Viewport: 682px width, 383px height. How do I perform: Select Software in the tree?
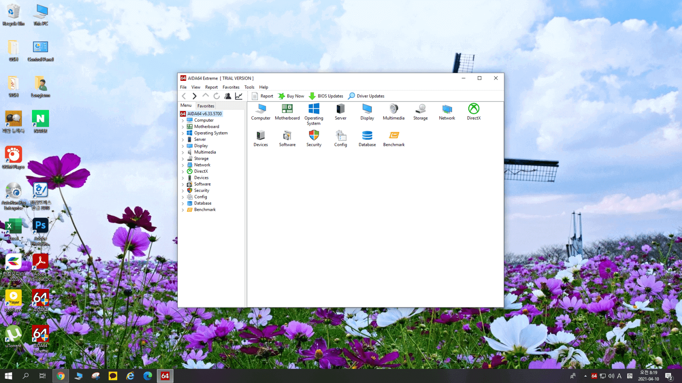click(199, 184)
